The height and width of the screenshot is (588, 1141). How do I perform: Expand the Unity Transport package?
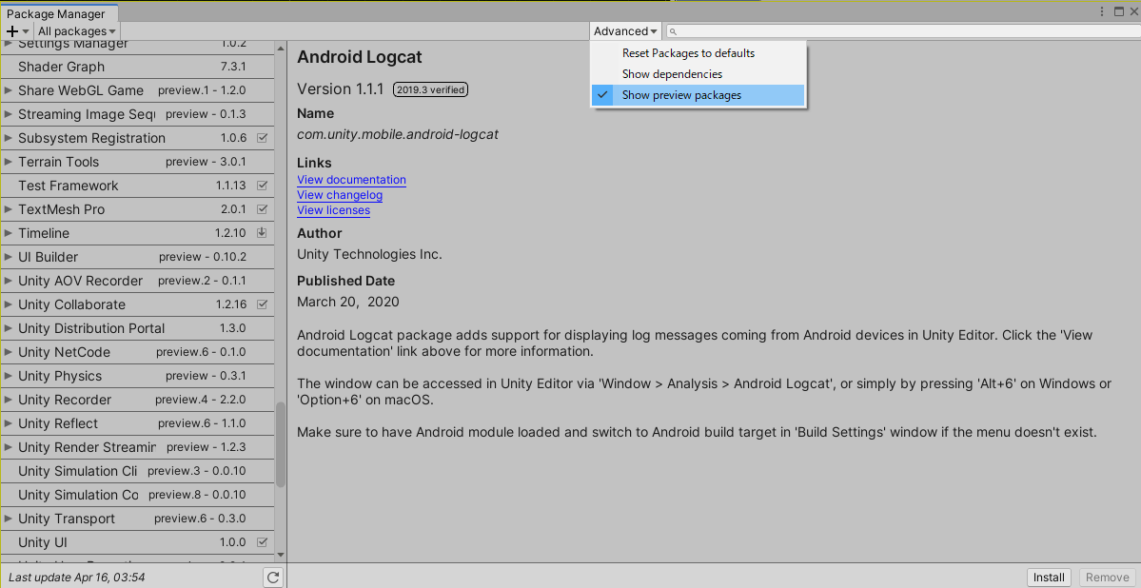(x=9, y=519)
